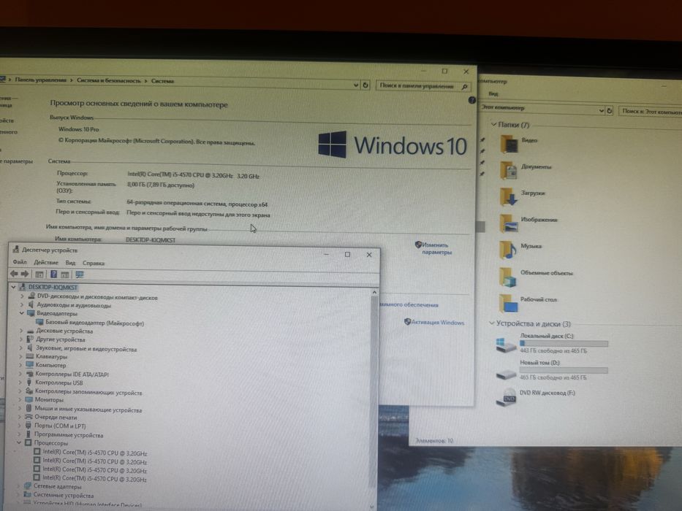
Task: Expand Дисковые устройства node
Action: point(21,331)
